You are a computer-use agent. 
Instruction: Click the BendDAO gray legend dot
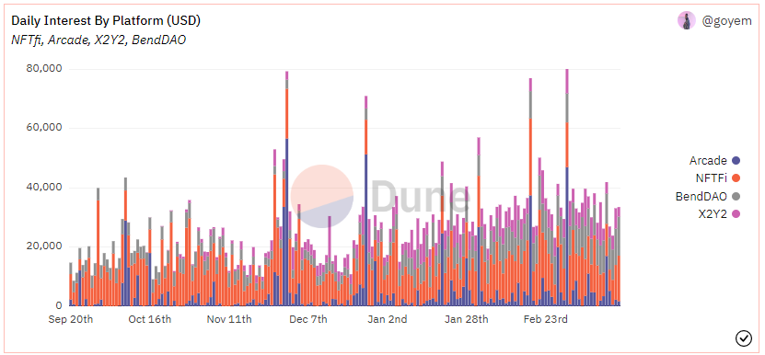[x=736, y=197]
